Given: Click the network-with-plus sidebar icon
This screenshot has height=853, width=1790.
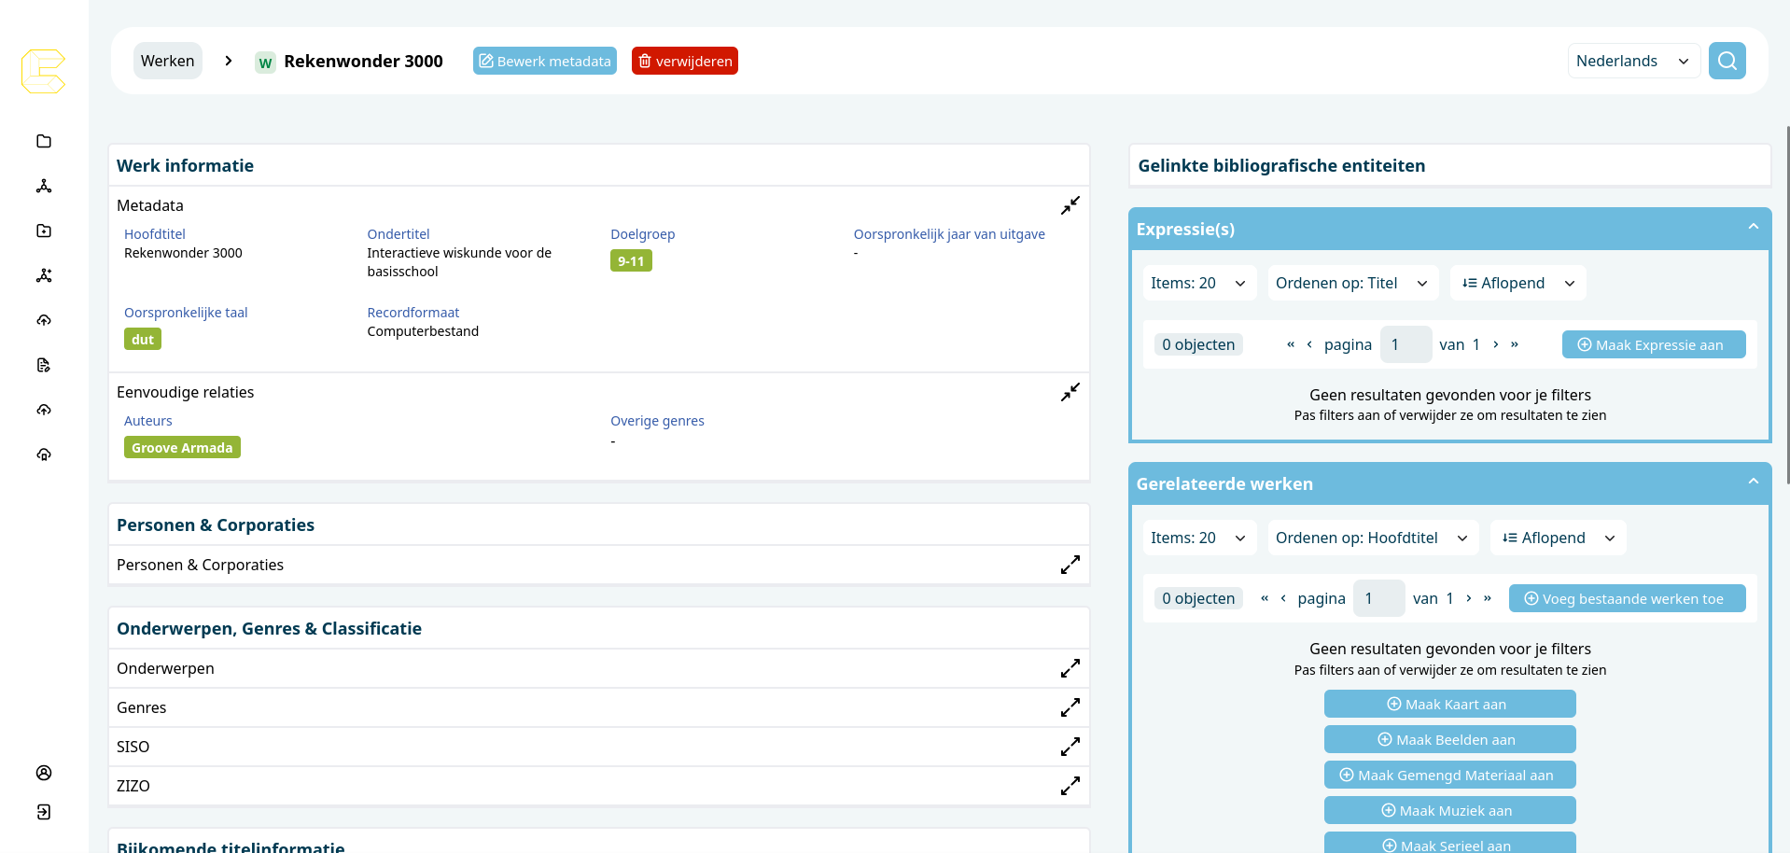Looking at the screenshot, I should coord(44,275).
